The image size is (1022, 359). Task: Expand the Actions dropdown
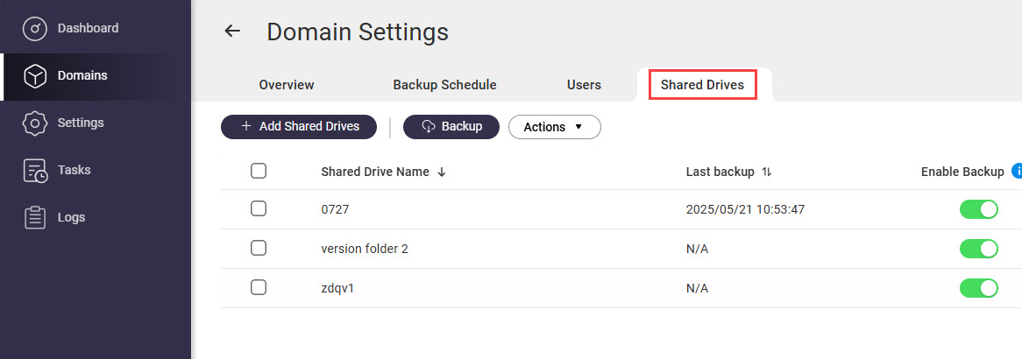(x=554, y=127)
